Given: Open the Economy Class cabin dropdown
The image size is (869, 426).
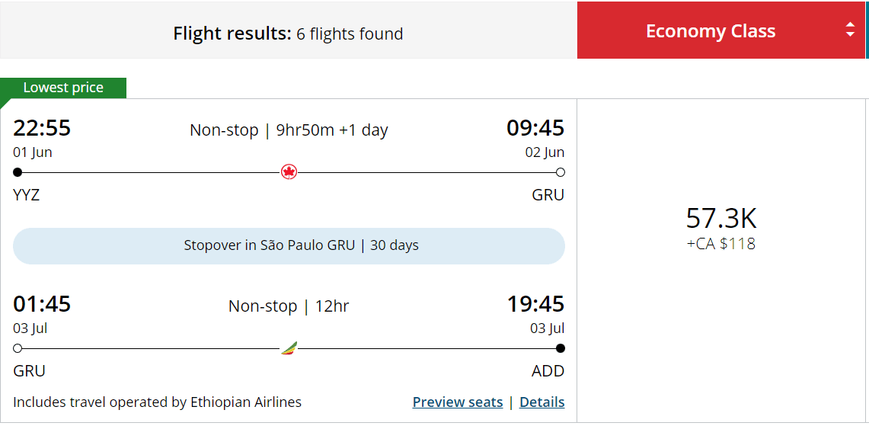Looking at the screenshot, I should point(710,31).
